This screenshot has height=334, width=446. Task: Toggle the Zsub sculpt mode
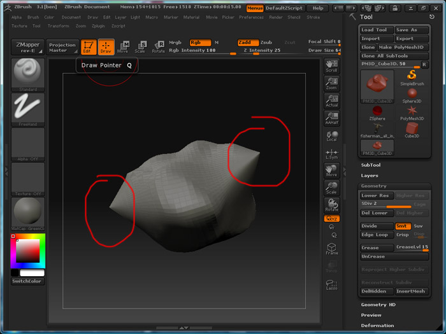point(266,43)
